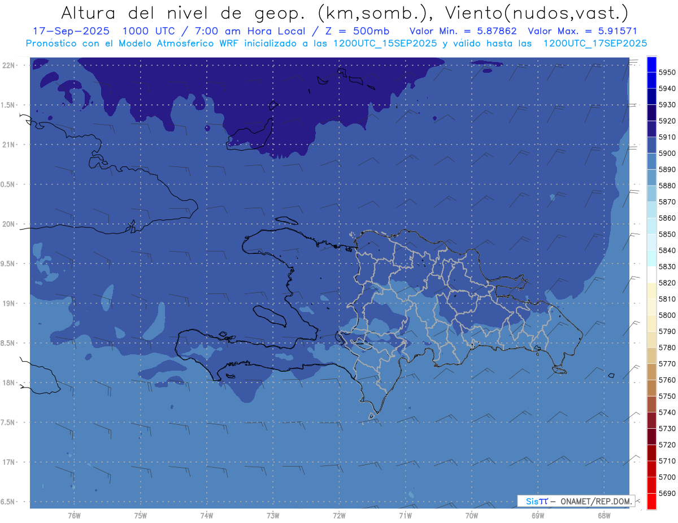The height and width of the screenshot is (523, 678).
Task: Click the colorbar value 5900
Action: pos(667,153)
